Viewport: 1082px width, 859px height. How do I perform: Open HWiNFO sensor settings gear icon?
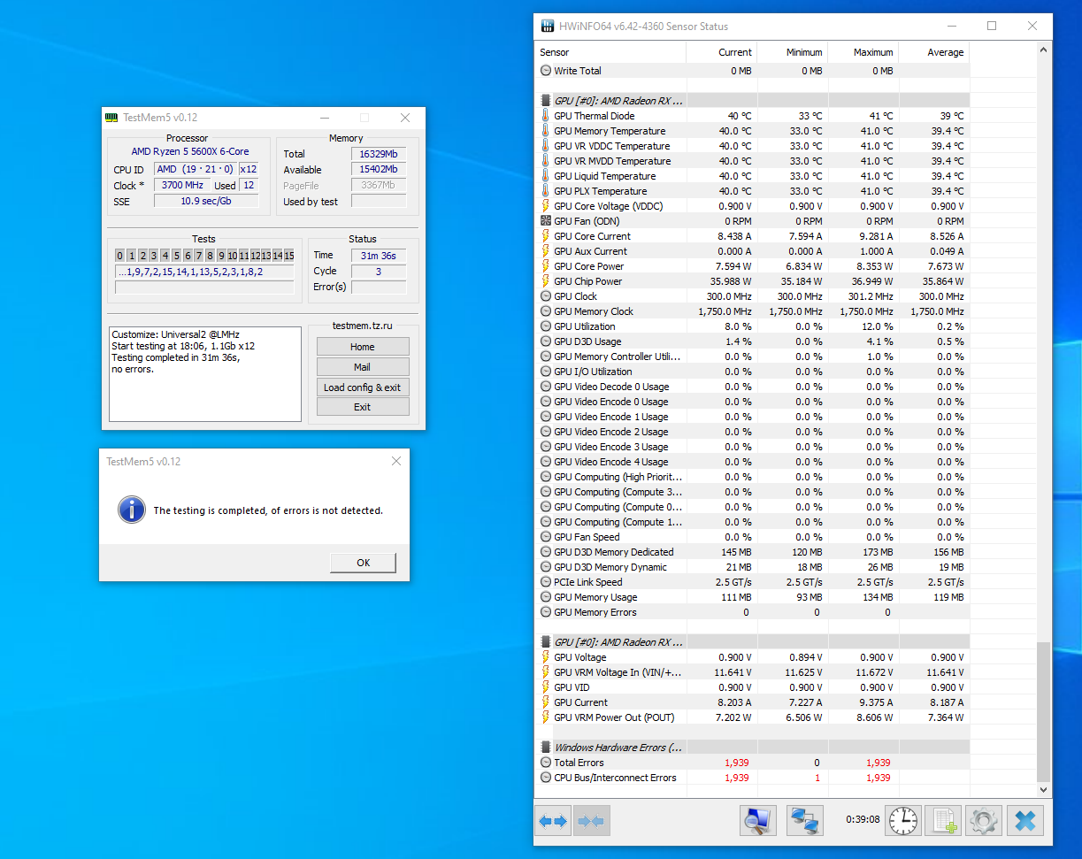[984, 821]
